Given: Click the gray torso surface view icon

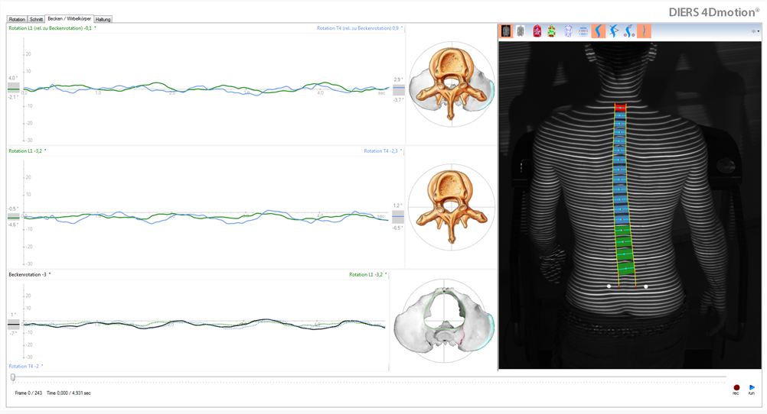Looking at the screenshot, I should tap(521, 31).
